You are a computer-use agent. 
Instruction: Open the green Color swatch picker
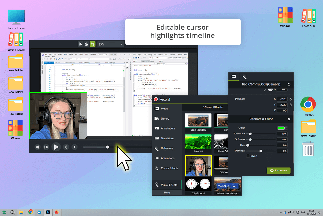[282, 128]
